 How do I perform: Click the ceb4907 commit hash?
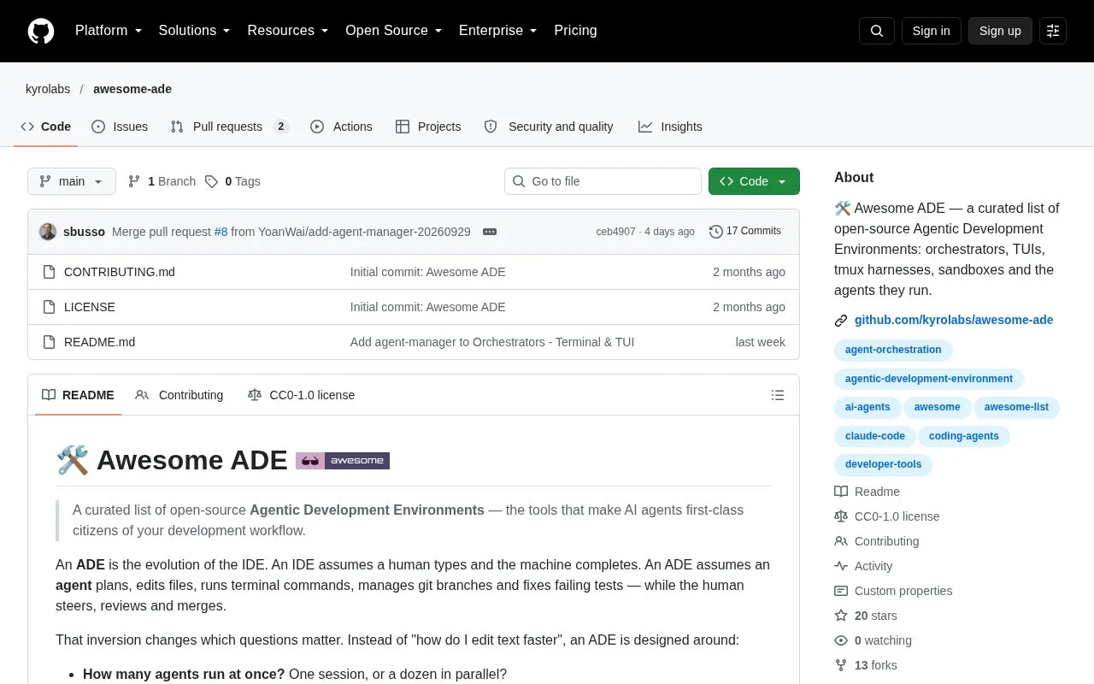(x=615, y=232)
